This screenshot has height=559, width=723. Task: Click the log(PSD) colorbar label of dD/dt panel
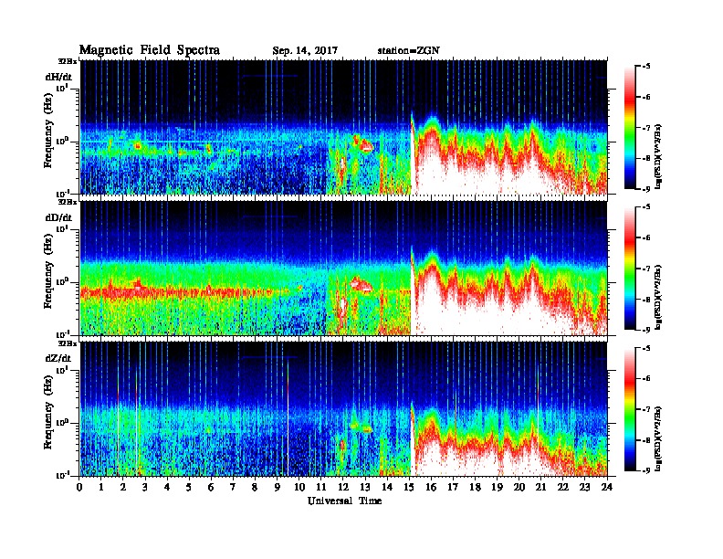[659, 297]
